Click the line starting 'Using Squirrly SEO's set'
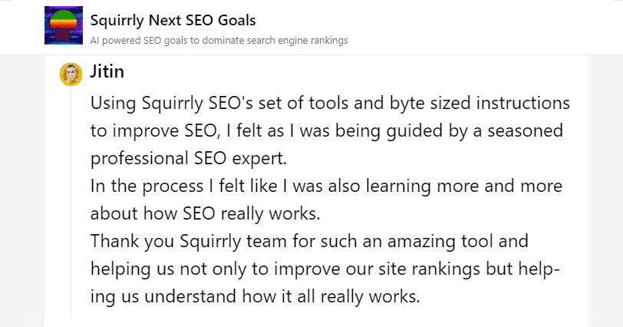Screen dimensions: 623x327 pyautogui.click(x=330, y=104)
